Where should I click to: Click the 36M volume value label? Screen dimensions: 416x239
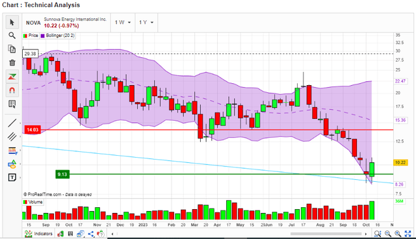[399, 201]
